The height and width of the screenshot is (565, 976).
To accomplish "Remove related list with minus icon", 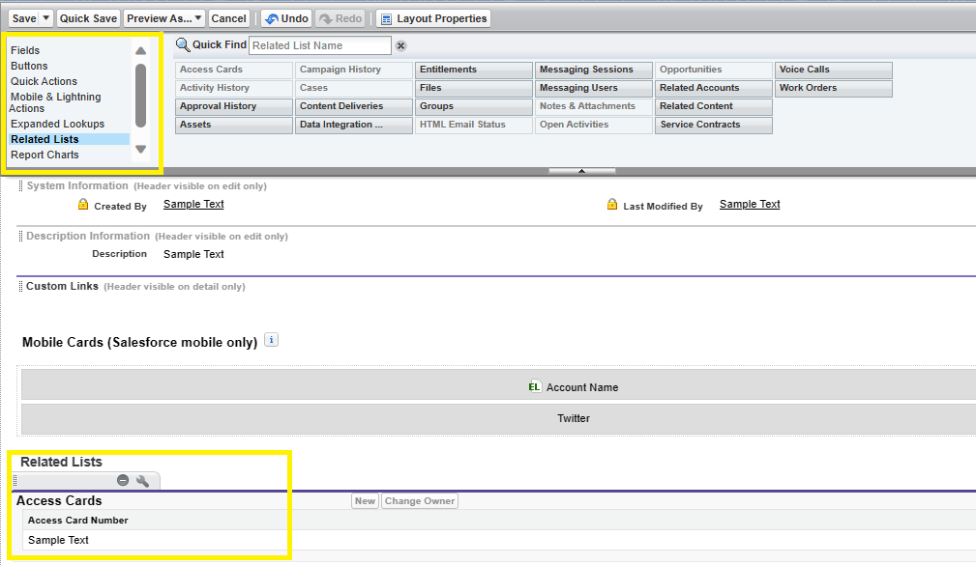I will coord(123,480).
